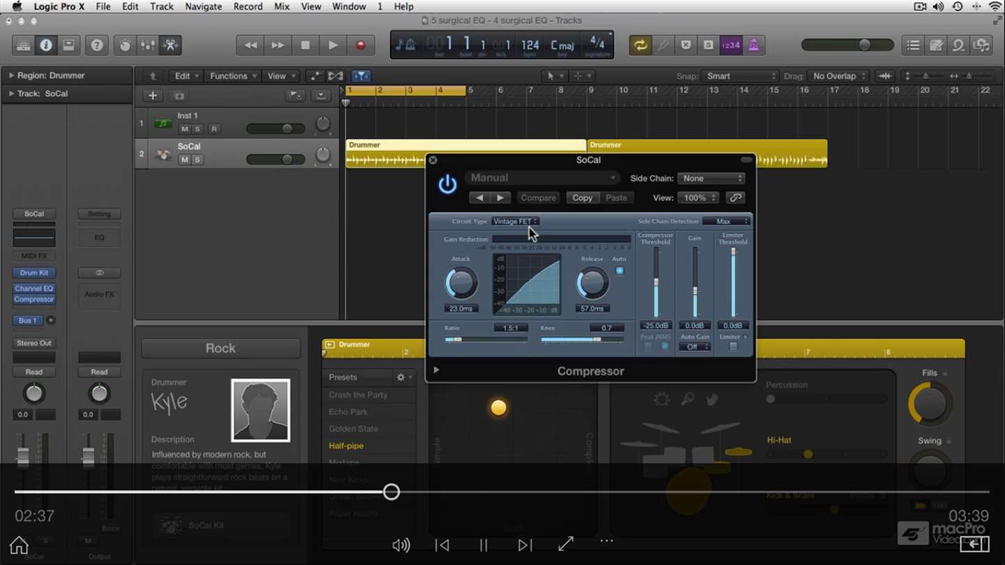Click the red Record button
This screenshot has width=1005, height=565.
pos(361,45)
